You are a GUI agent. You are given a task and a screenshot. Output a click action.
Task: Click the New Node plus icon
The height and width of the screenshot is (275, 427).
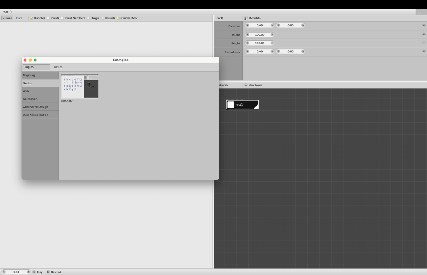246,85
